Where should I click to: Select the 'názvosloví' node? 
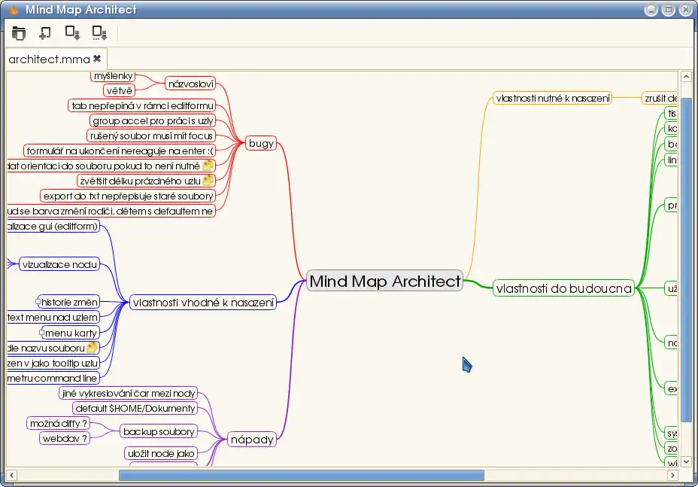click(190, 84)
